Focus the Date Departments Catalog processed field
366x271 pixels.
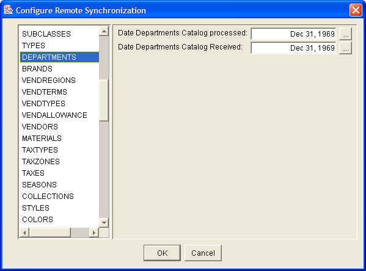294,34
